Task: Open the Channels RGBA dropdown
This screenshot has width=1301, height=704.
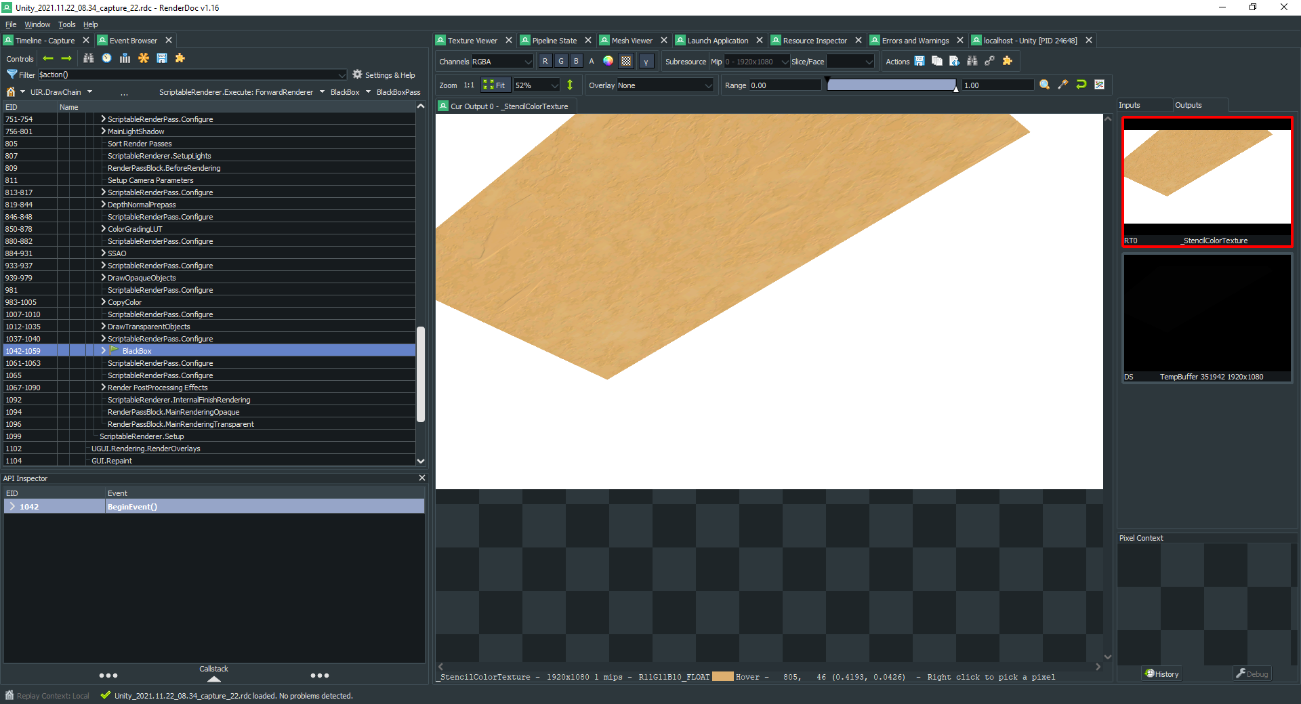Action: (x=502, y=62)
